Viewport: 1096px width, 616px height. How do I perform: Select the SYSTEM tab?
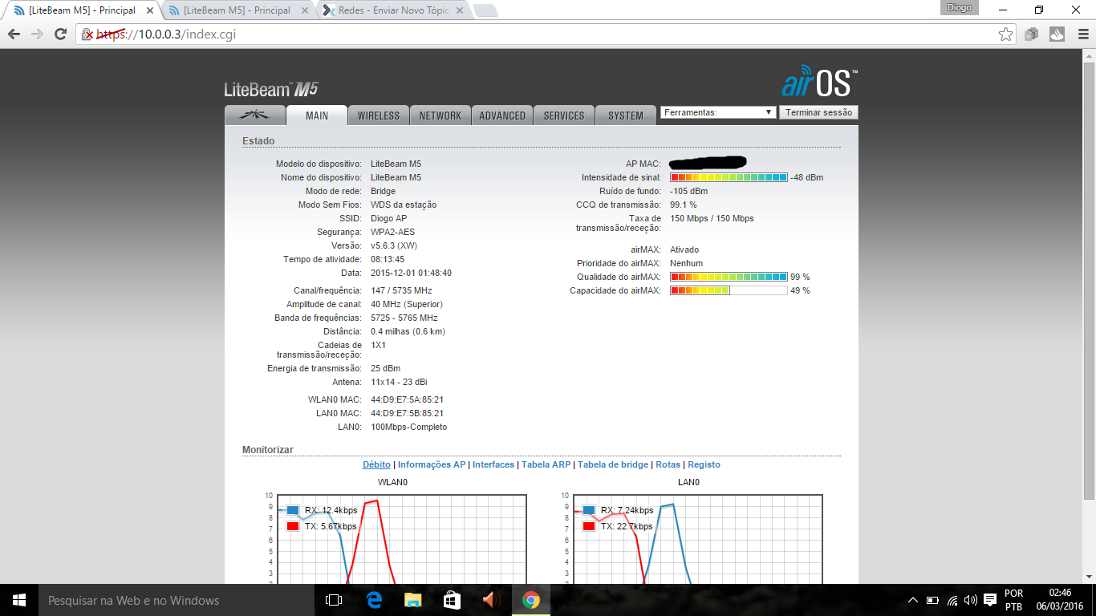pyautogui.click(x=626, y=115)
